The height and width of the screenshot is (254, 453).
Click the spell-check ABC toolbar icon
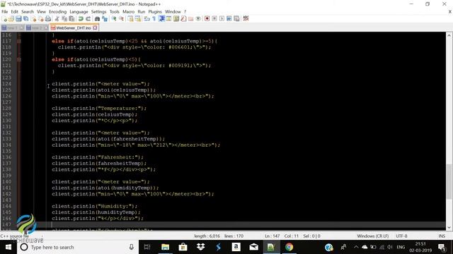click(246, 19)
